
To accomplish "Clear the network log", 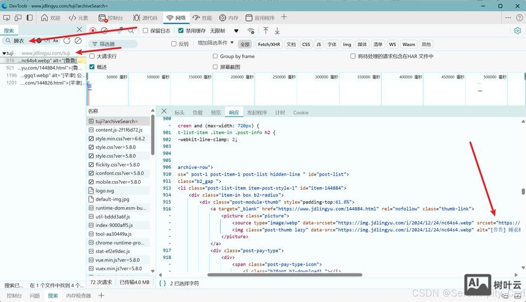I will 104,30.
